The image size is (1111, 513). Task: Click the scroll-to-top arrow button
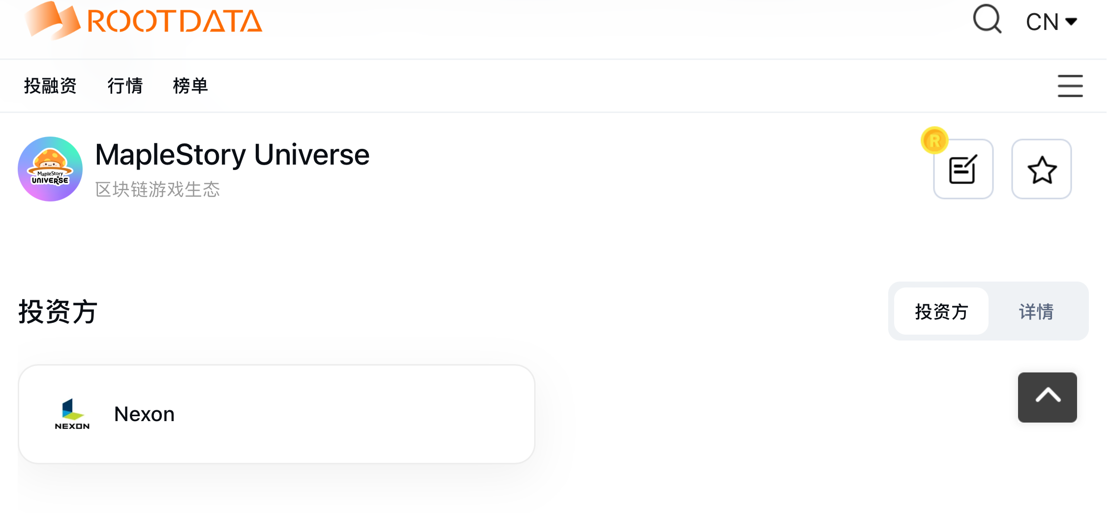pyautogui.click(x=1047, y=397)
